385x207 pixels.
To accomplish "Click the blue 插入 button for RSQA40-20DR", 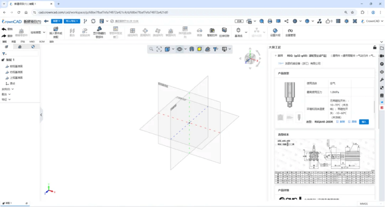I will (x=364, y=122).
